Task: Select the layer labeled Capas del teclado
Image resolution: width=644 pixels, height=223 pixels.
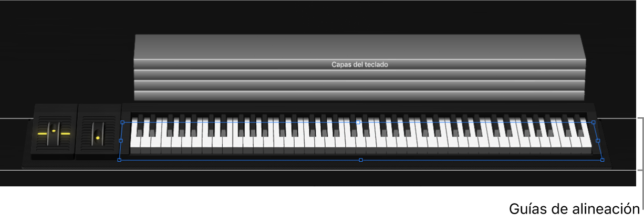Action: 360,64
